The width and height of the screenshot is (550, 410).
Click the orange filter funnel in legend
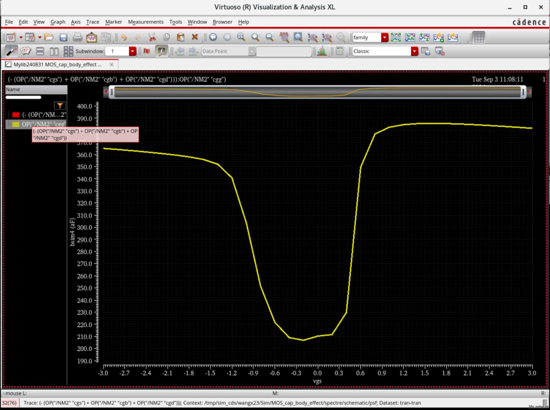[x=60, y=106]
